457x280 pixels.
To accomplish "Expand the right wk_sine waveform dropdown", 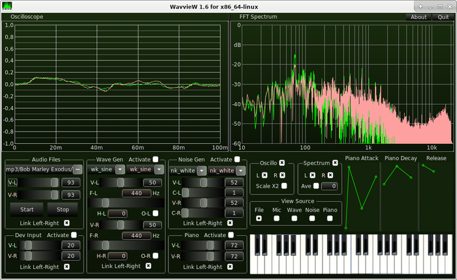I will [159, 170].
